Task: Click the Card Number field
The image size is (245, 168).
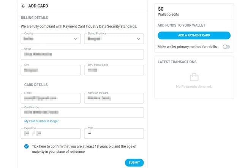Action: (82, 113)
